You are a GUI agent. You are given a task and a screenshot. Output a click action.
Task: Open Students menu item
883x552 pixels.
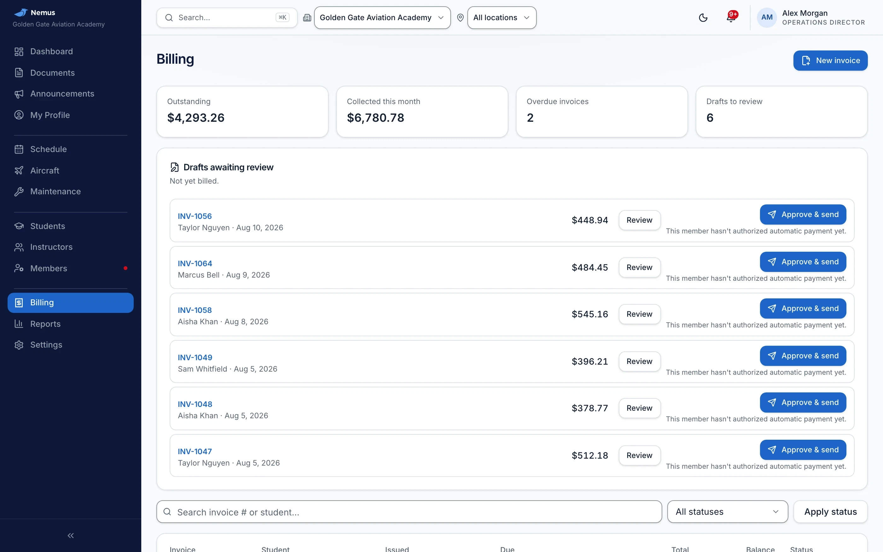coord(70,226)
